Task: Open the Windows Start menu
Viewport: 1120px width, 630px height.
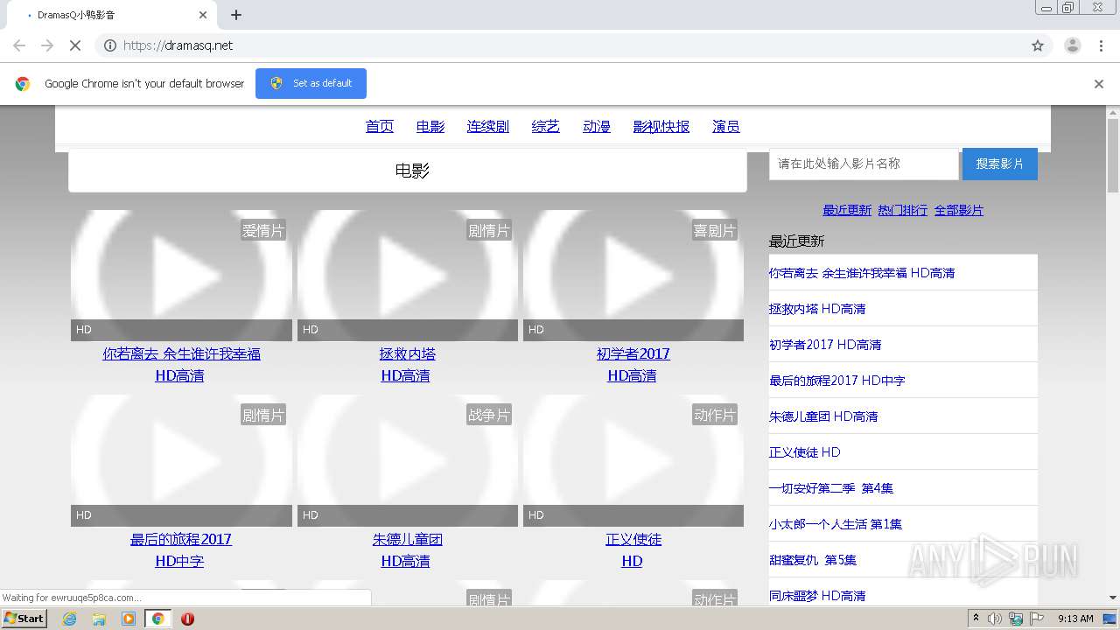Action: pyautogui.click(x=24, y=618)
